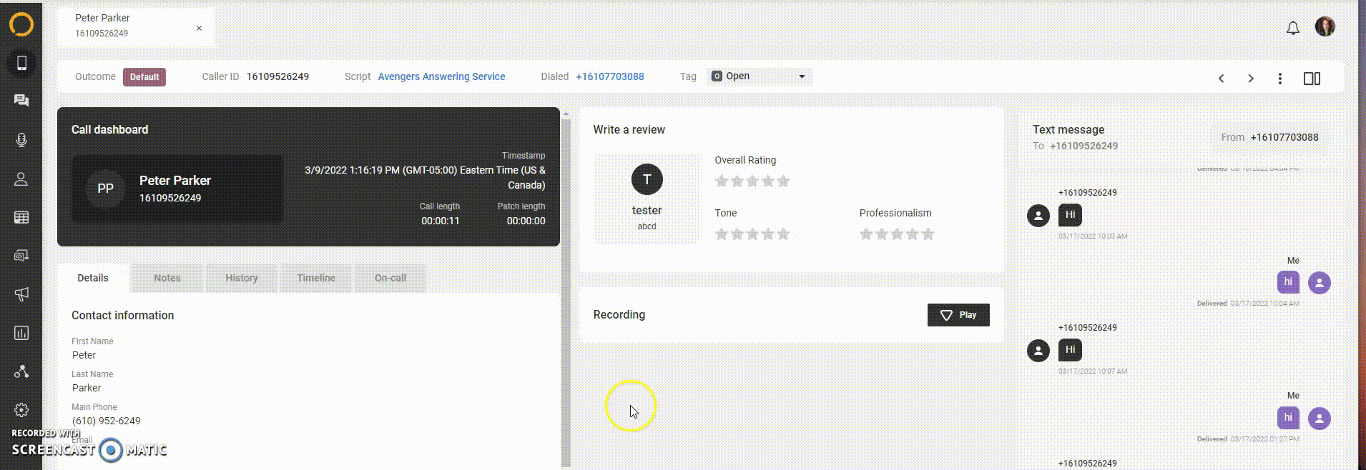Click the microphone icon in sidebar
This screenshot has width=1366, height=470.
point(21,140)
